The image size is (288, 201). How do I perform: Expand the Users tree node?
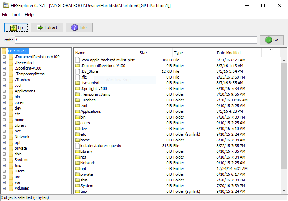point(4,171)
